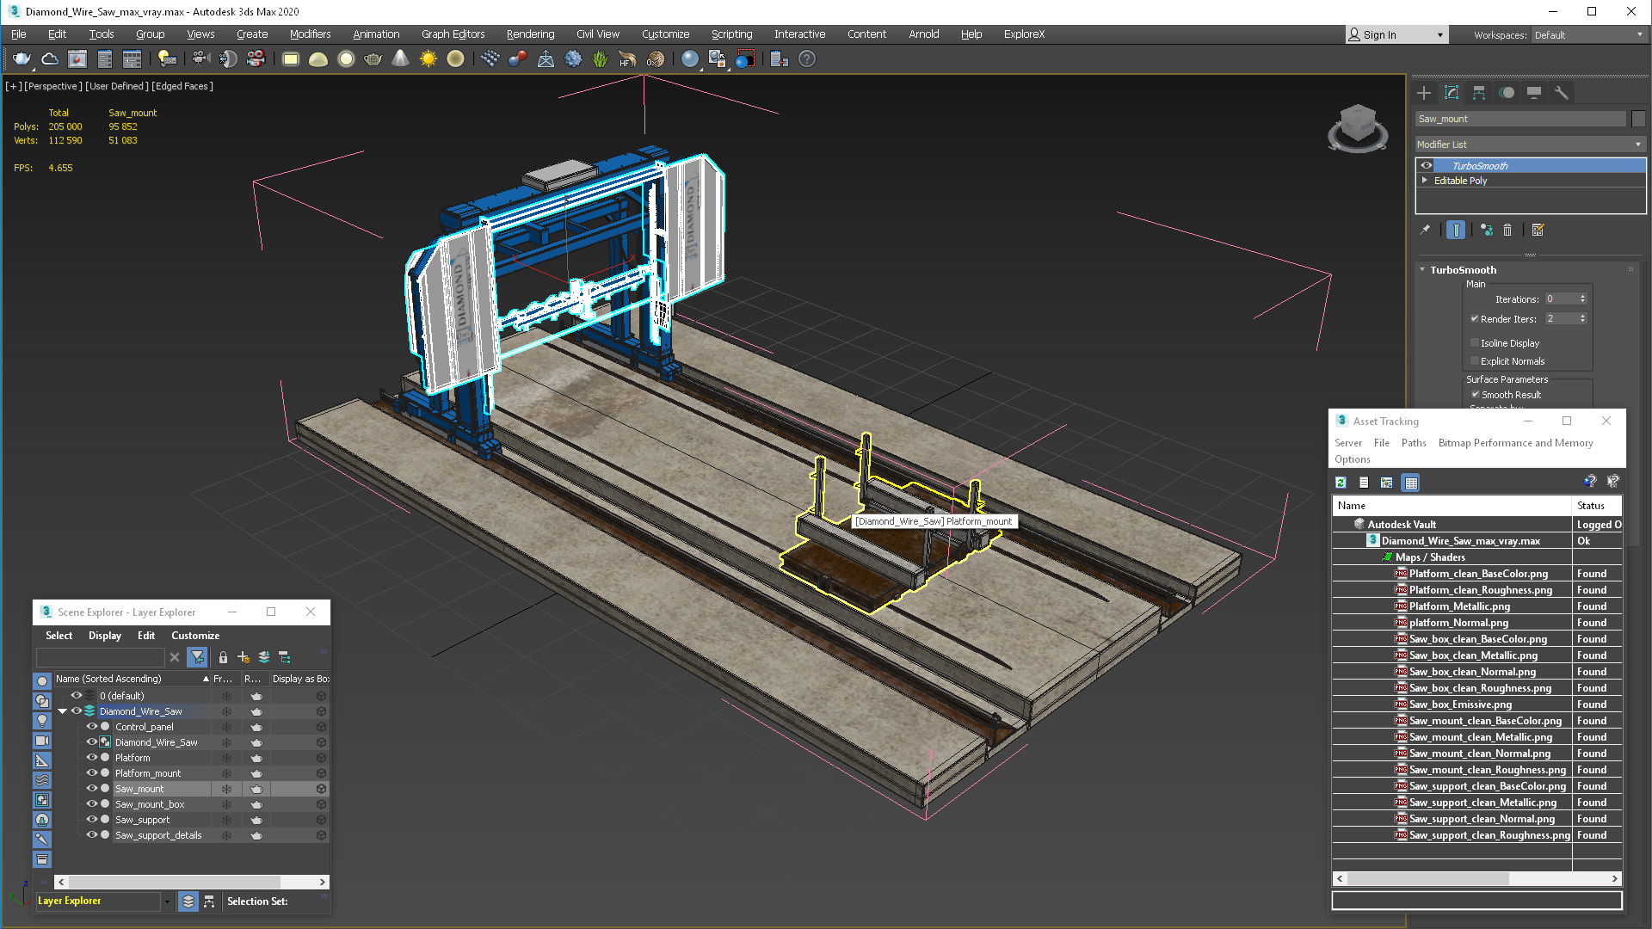Image resolution: width=1652 pixels, height=929 pixels.
Task: Collapse Diamond_Wire_Saw layer tree
Action: click(62, 711)
